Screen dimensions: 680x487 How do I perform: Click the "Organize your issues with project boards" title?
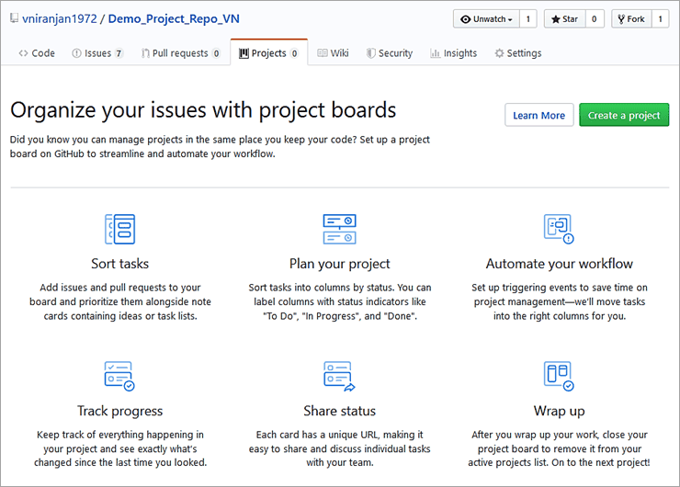click(203, 110)
